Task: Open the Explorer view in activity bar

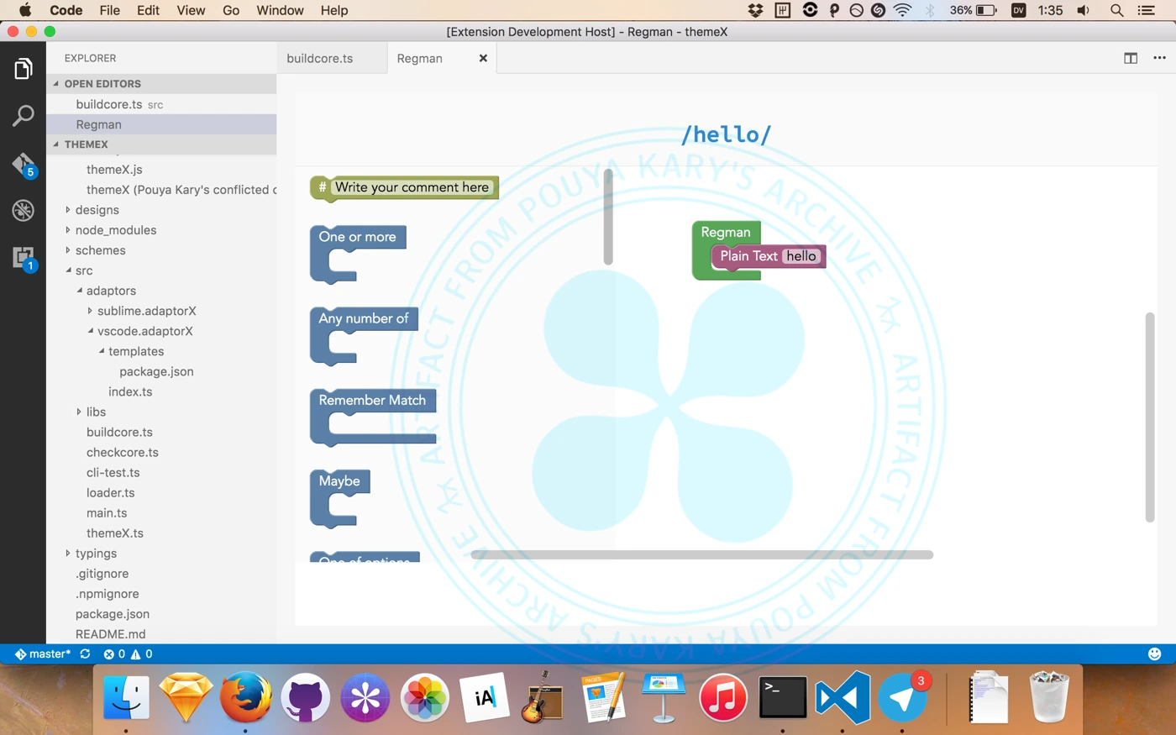Action: (x=23, y=69)
